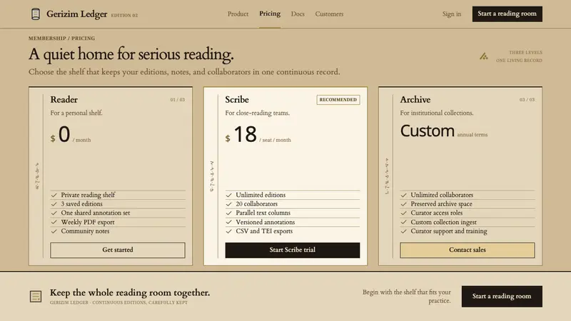The width and height of the screenshot is (571, 321).
Task: Click the checkmark beside 3 saved editions
Action: [54, 204]
